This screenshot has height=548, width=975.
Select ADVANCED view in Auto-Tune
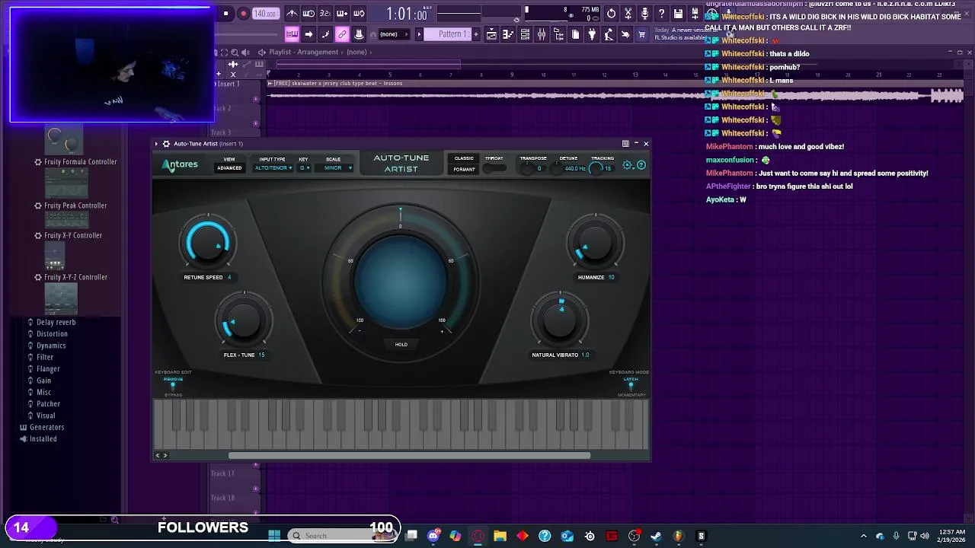tap(229, 168)
